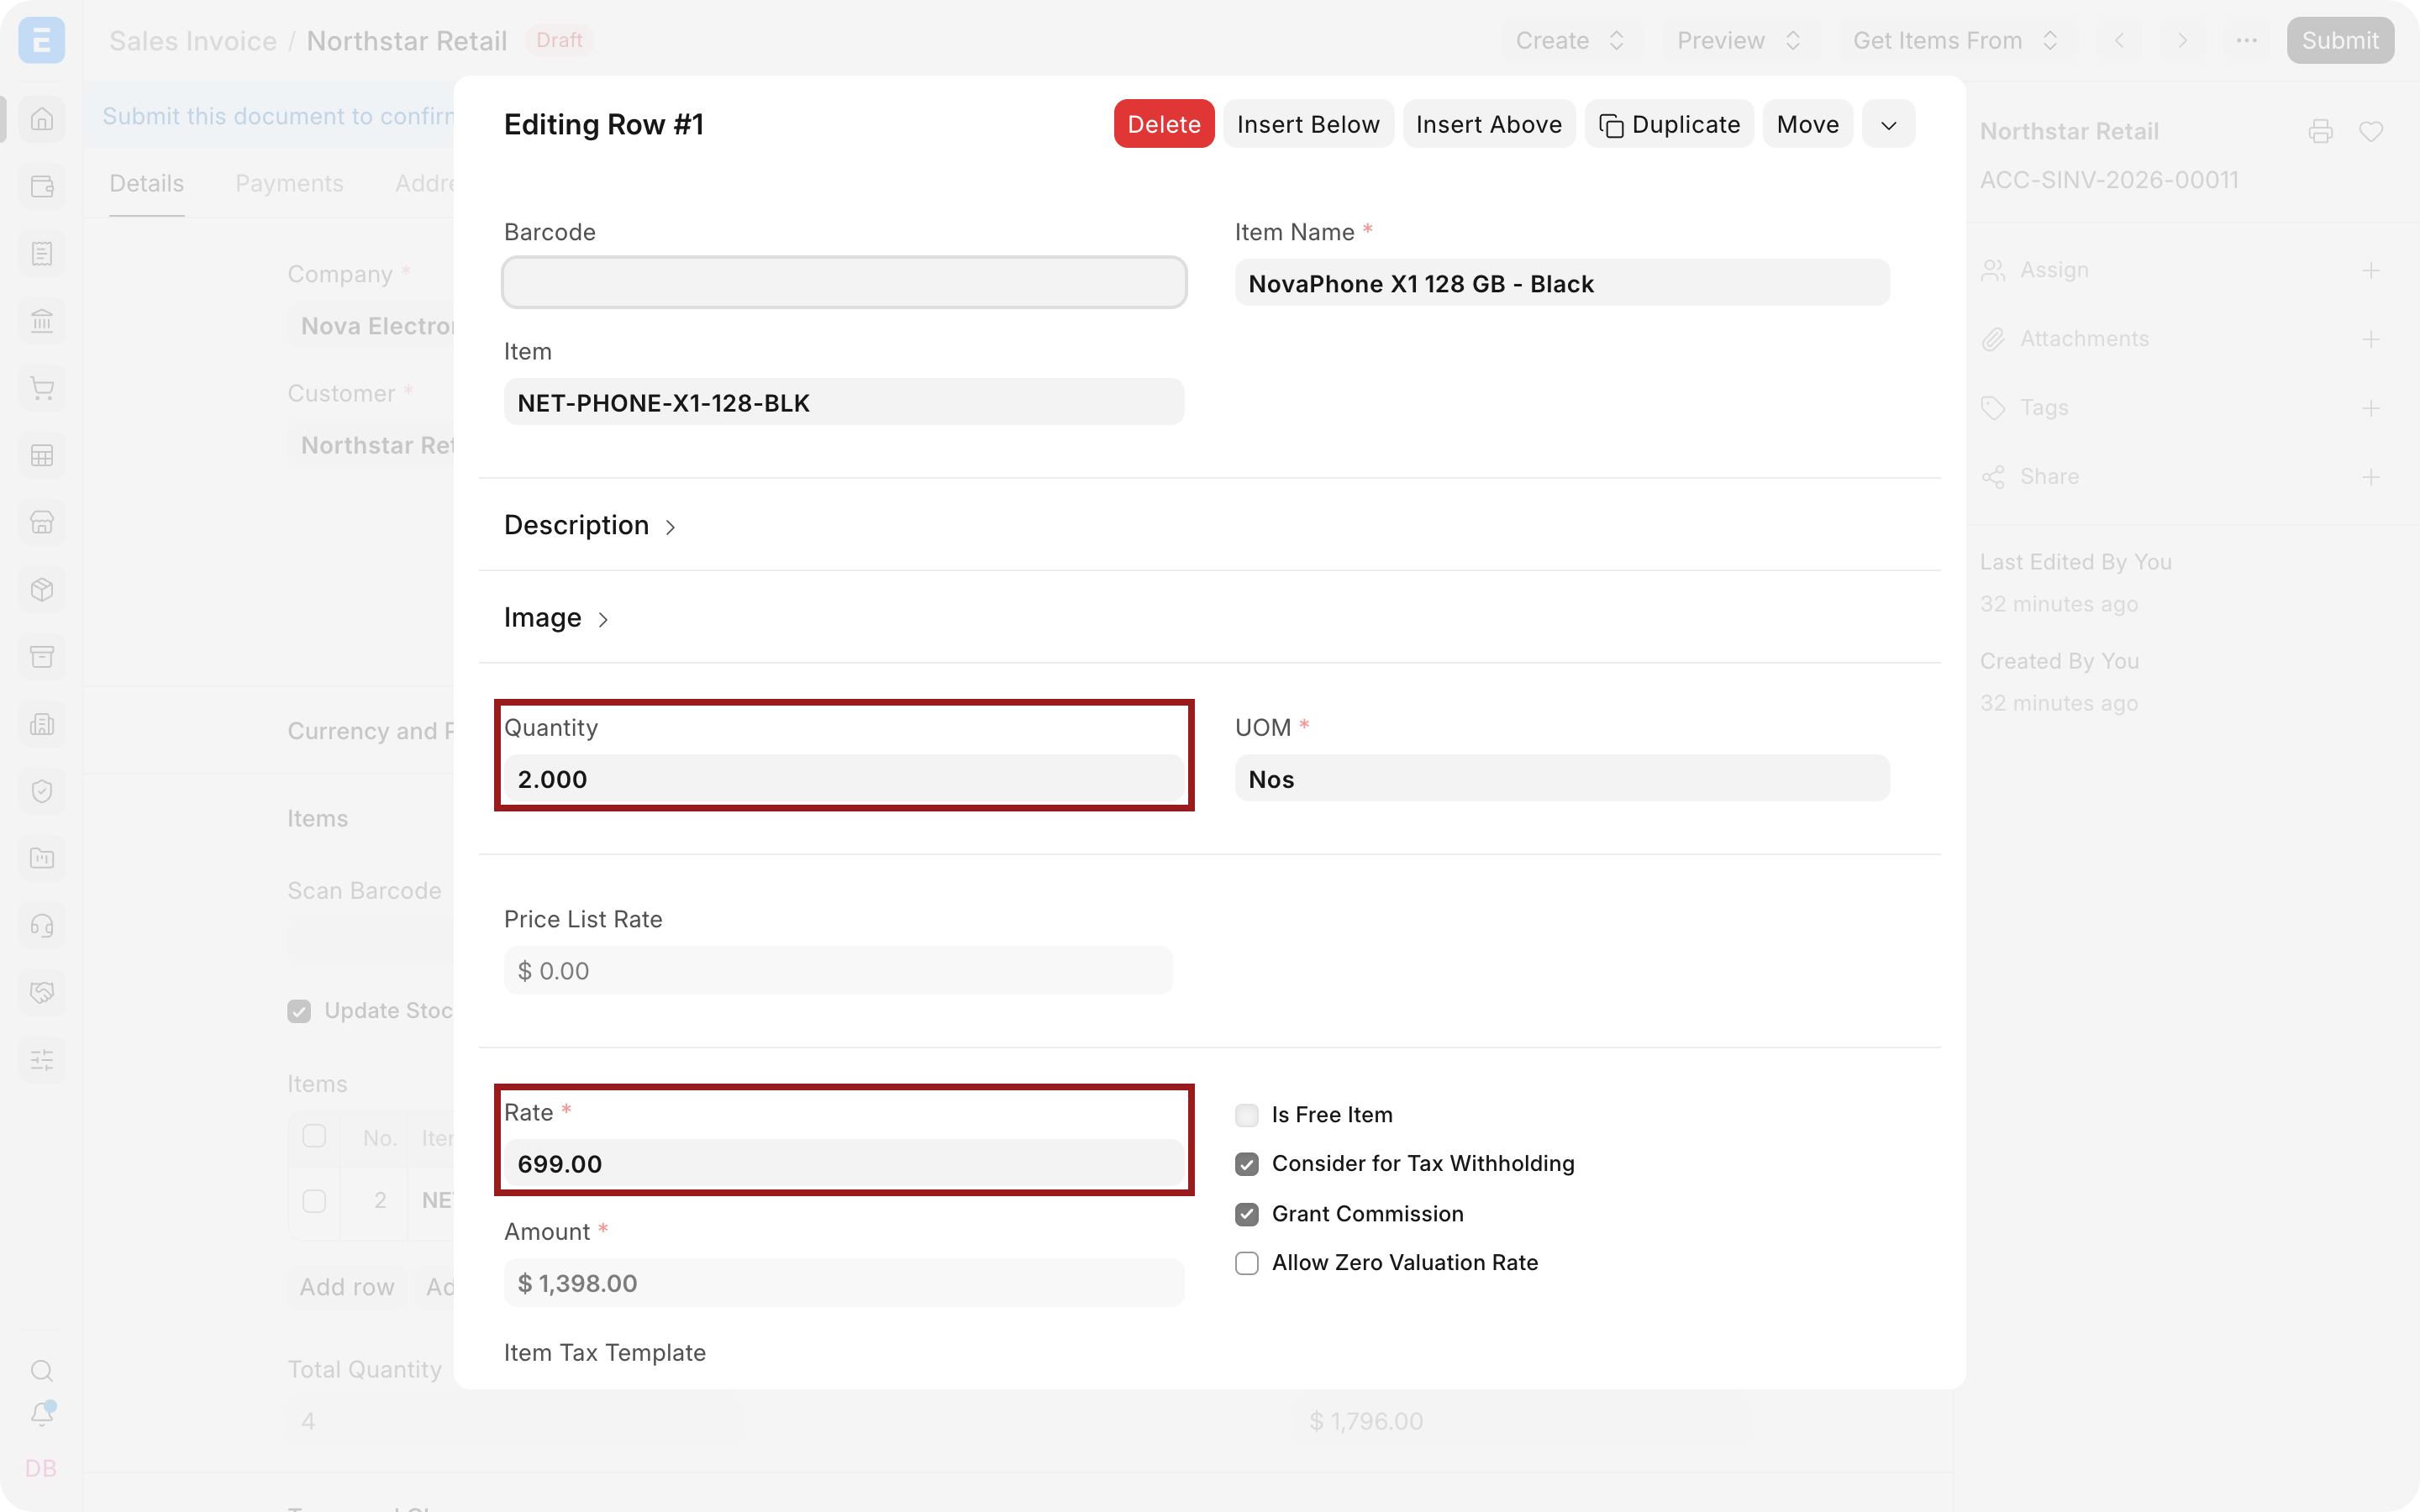Click the Rate field 699.00
This screenshot has width=2420, height=1512.
pos(844,1163)
